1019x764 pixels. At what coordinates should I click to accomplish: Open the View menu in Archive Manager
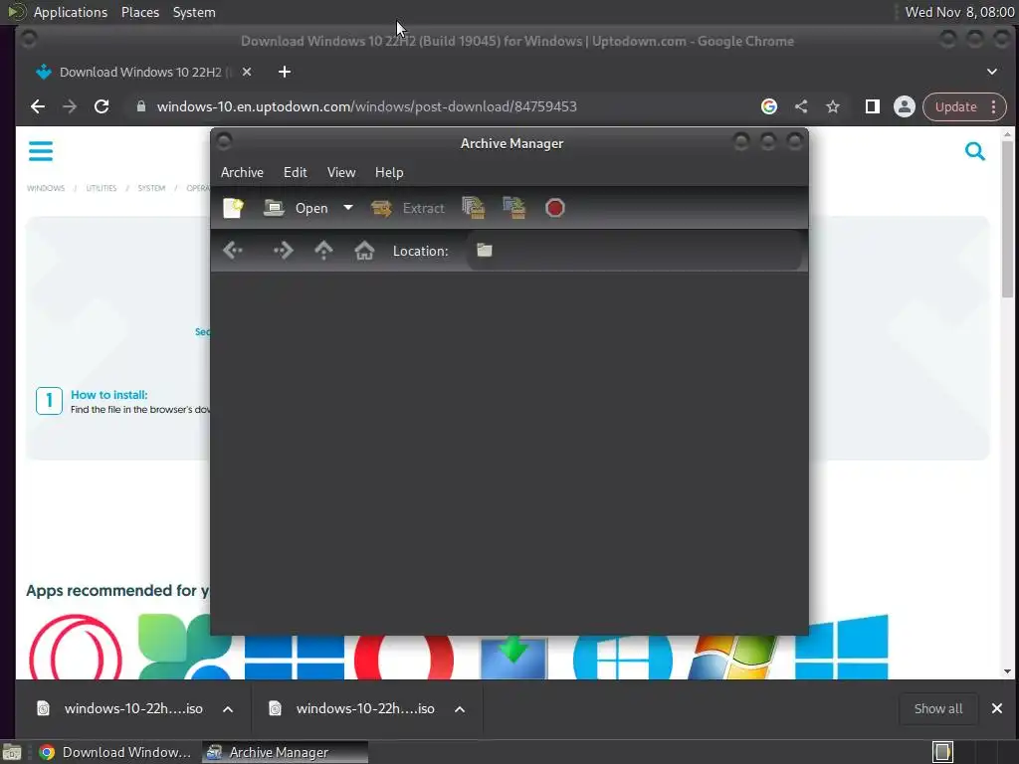pyautogui.click(x=341, y=172)
